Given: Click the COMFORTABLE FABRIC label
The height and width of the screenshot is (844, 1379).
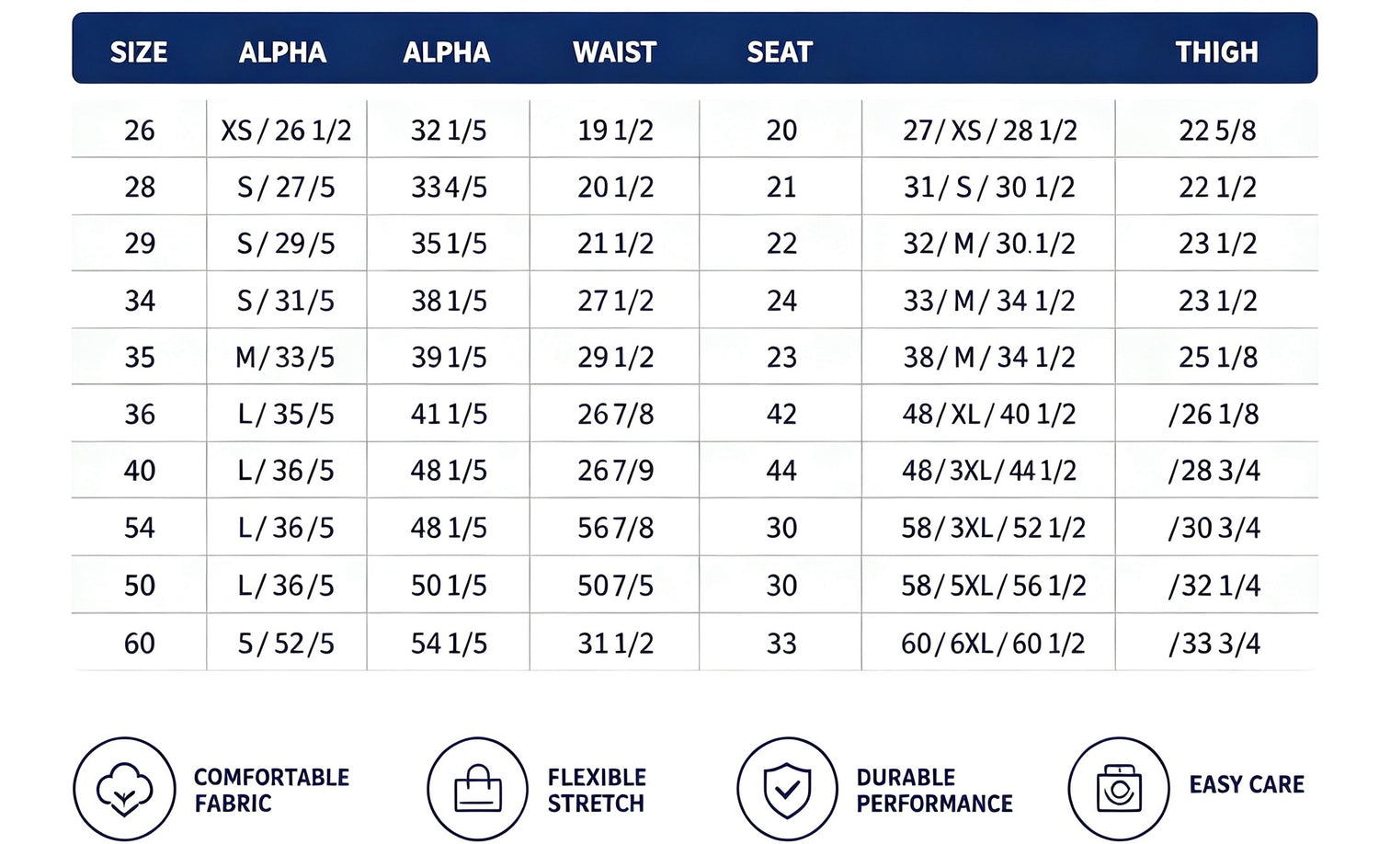Looking at the screenshot, I should pyautogui.click(x=271, y=790).
